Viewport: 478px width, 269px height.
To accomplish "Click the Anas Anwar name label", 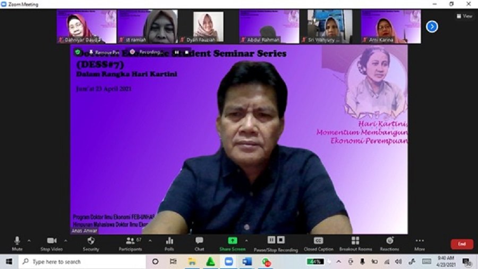I will 84,231.
